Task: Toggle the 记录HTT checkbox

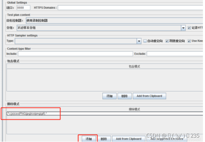Action: click(189, 28)
